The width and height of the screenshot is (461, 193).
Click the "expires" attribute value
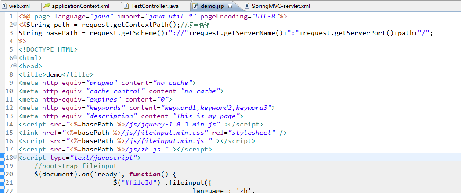(x=104, y=100)
